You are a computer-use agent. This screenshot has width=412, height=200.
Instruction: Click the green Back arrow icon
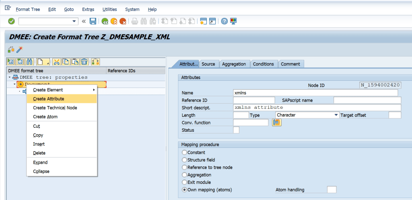pyautogui.click(x=105, y=21)
